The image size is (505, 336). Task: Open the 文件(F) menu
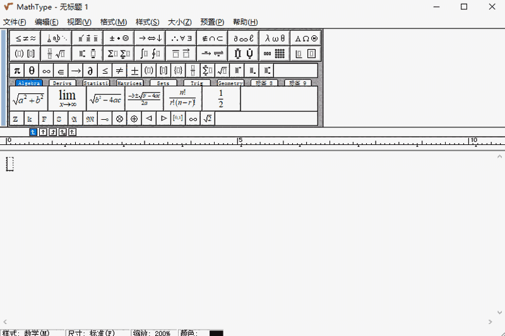[x=15, y=22]
